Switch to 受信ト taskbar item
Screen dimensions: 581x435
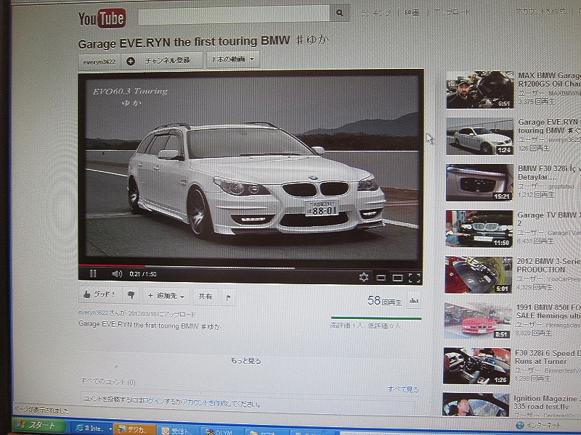coord(179,431)
